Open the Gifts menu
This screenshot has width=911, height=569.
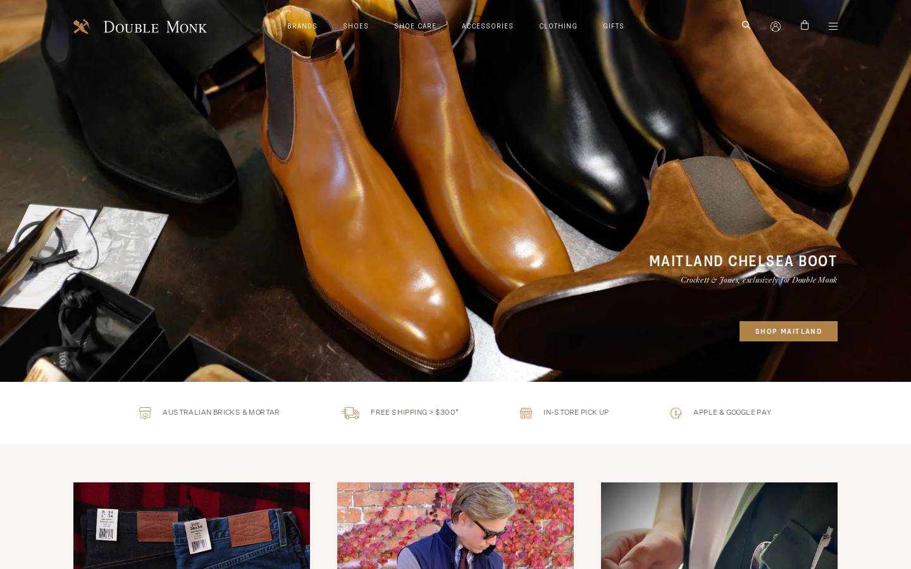614,26
